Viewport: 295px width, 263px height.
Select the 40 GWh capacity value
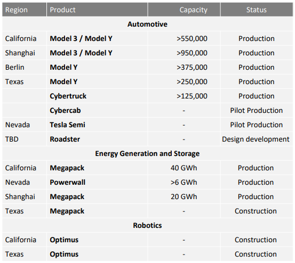(184, 168)
